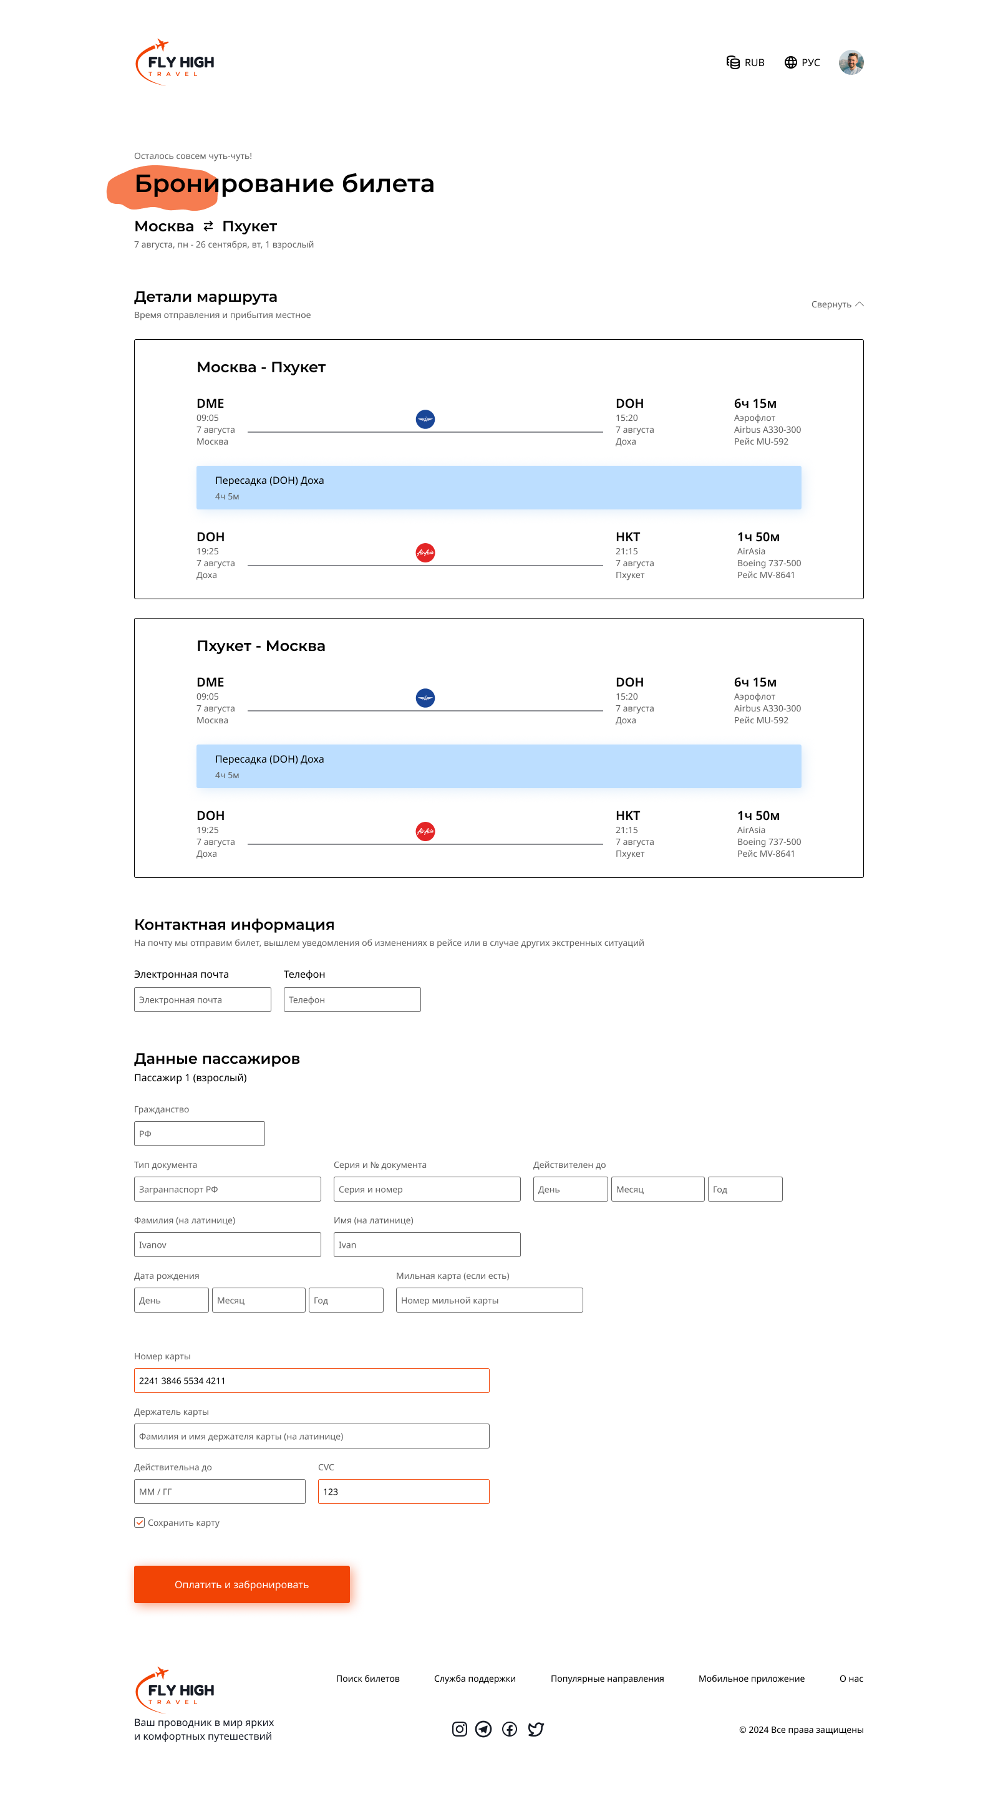Click Aeroflot airline icon in Пхукет - Москва card
This screenshot has width=998, height=1817.
point(425,698)
